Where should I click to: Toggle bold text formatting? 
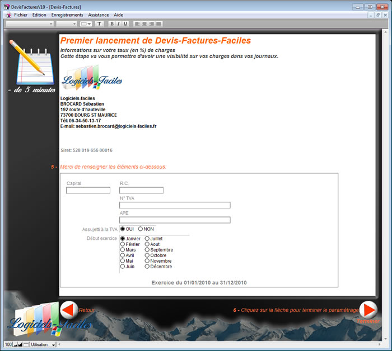(x=112, y=24)
